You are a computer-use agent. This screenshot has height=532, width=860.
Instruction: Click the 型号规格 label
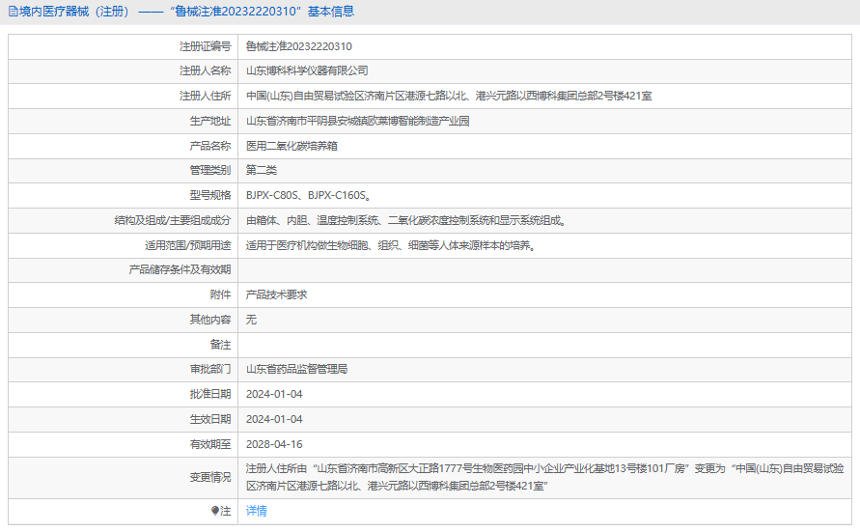[x=210, y=195]
